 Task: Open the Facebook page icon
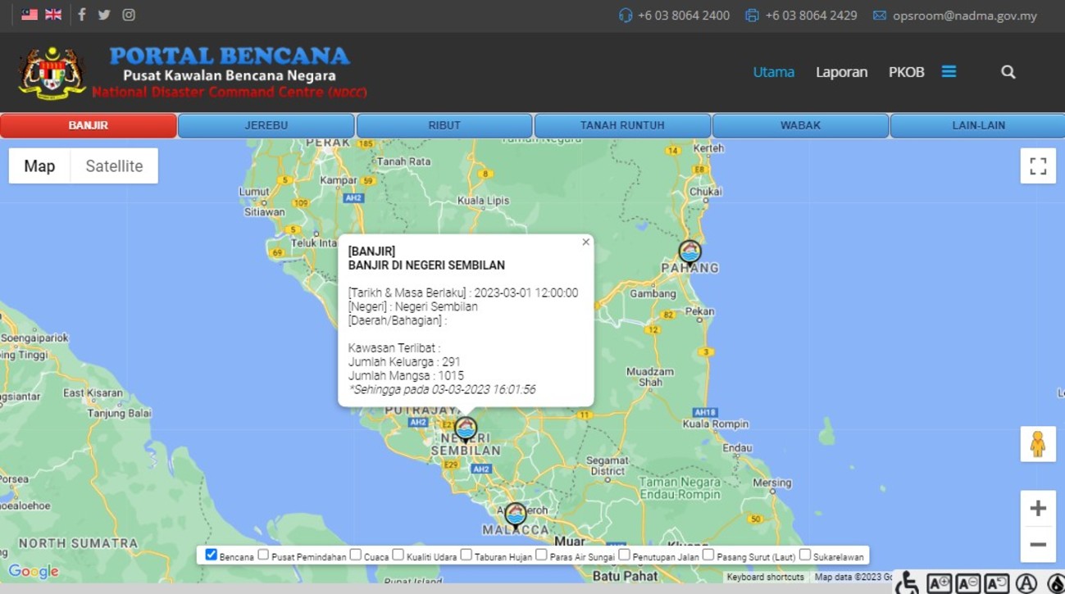click(x=81, y=15)
